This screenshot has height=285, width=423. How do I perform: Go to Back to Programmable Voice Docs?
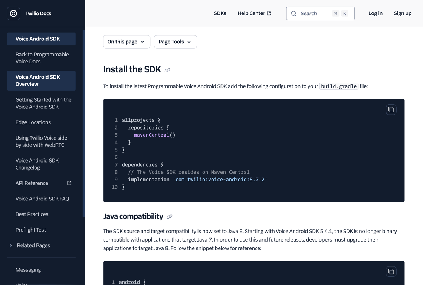point(42,58)
